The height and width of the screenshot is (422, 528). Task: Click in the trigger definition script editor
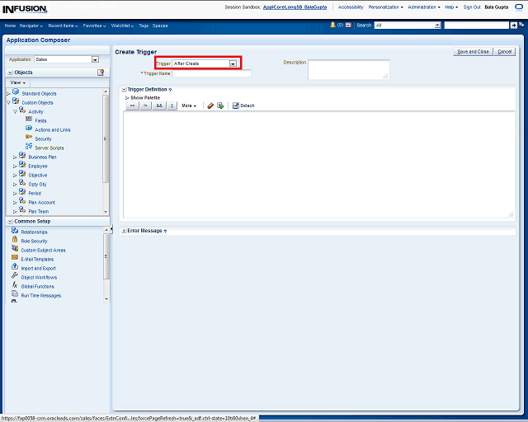click(319, 165)
